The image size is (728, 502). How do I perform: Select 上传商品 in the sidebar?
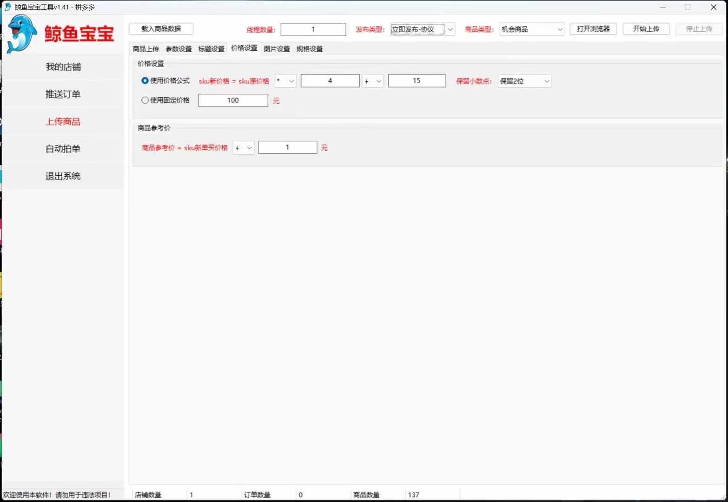[63, 122]
